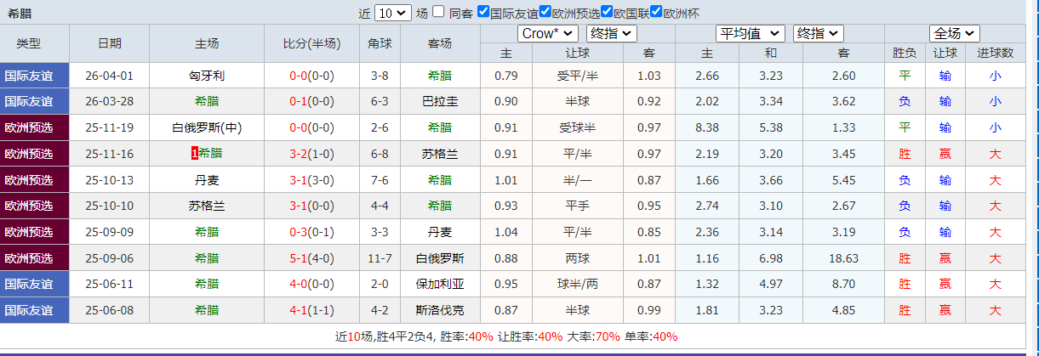Click the draw odds value 6.98
Screen dimensions: 1039x356
click(x=770, y=258)
